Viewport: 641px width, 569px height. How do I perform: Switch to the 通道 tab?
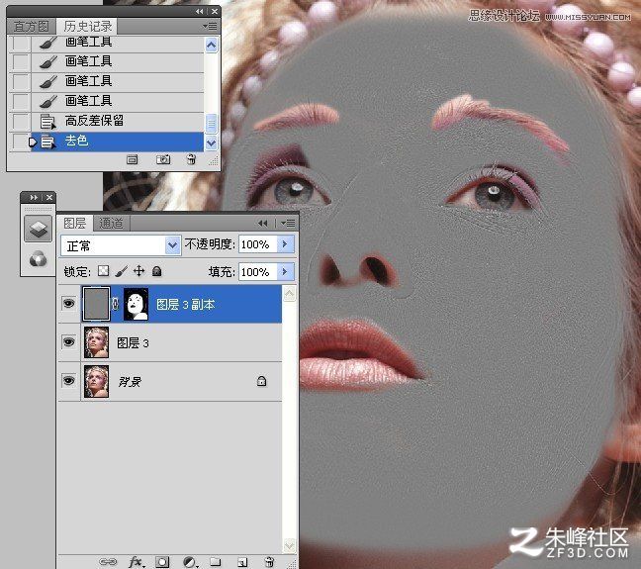pyautogui.click(x=111, y=224)
